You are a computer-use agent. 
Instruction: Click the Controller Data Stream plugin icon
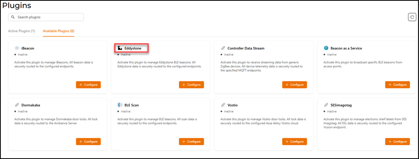click(x=223, y=48)
